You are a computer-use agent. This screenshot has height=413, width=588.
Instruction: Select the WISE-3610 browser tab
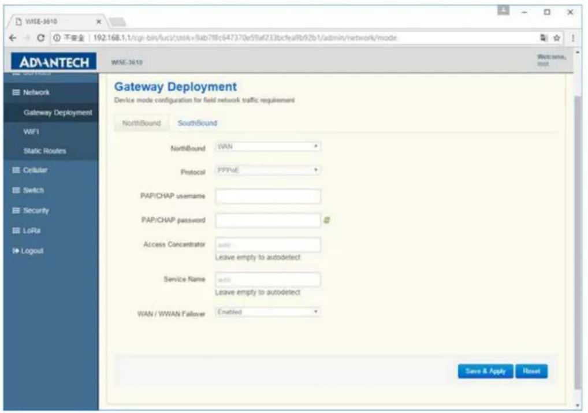point(56,22)
